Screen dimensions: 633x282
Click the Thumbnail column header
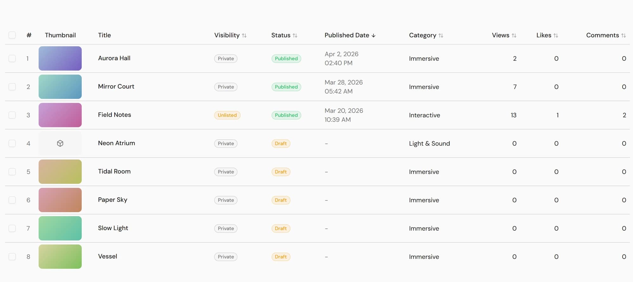coord(60,35)
